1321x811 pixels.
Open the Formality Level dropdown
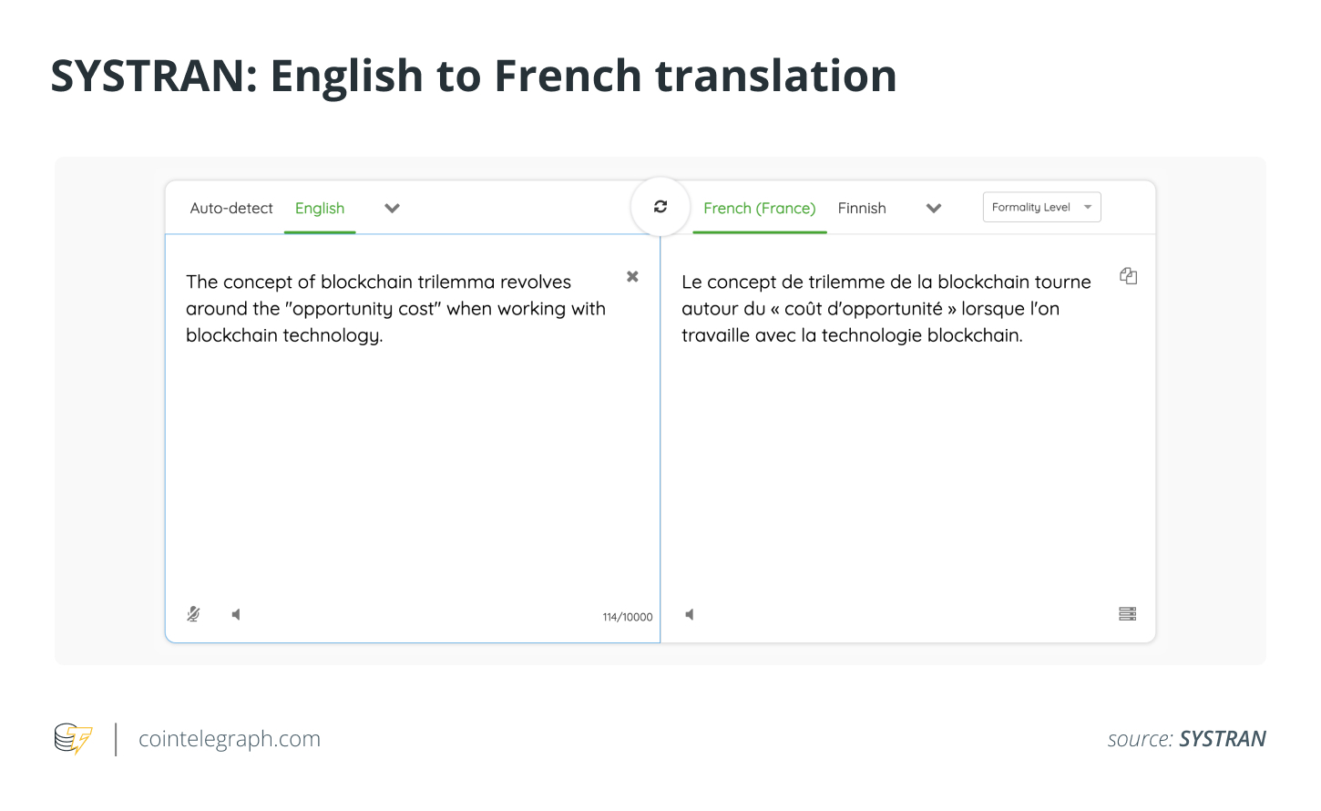pyautogui.click(x=1041, y=207)
